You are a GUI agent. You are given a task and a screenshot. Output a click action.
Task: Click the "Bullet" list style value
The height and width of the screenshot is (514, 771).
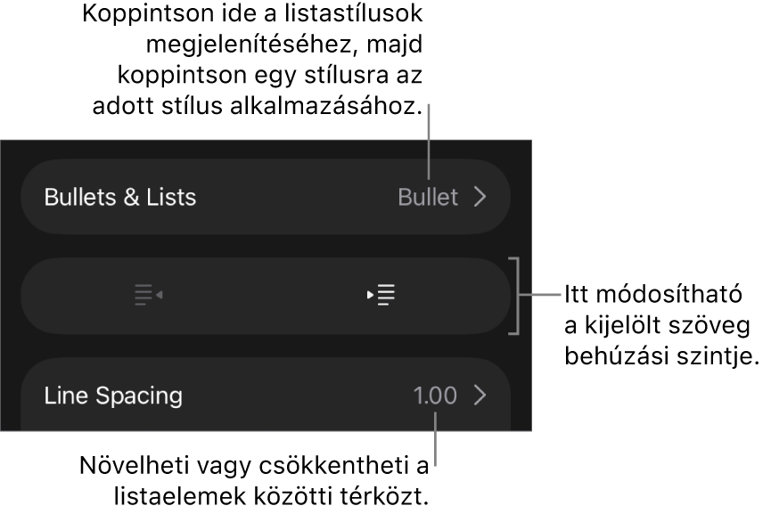click(x=428, y=197)
